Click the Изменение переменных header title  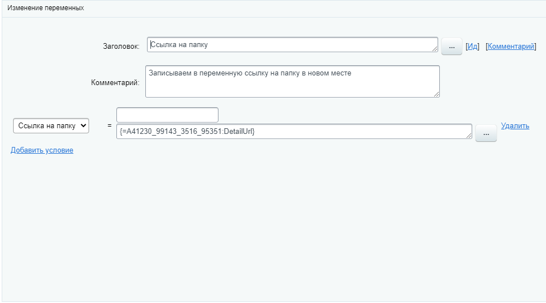pos(45,8)
